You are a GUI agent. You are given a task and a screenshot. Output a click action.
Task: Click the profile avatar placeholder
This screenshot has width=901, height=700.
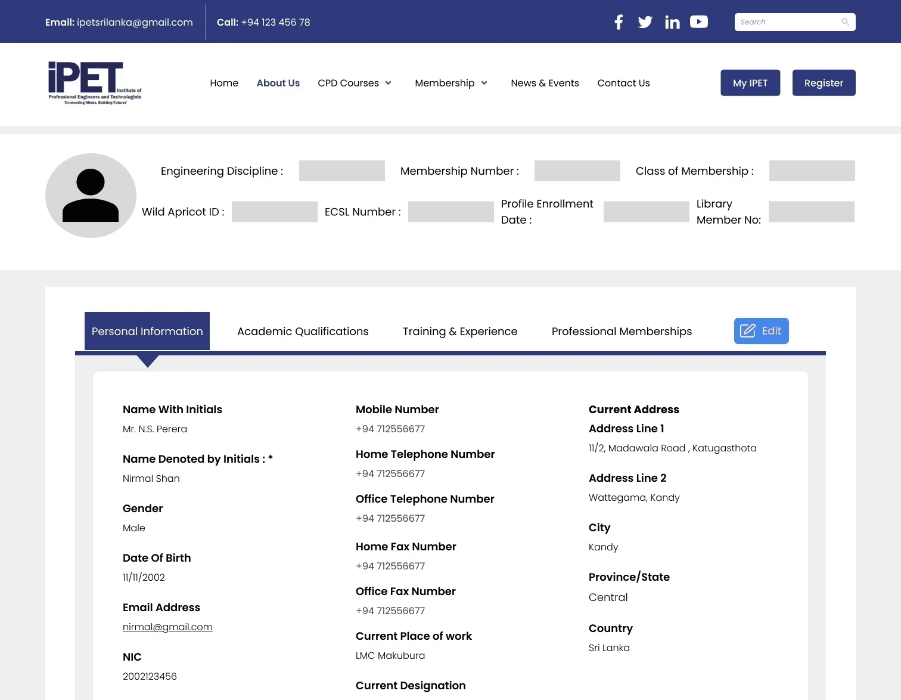coord(91,196)
